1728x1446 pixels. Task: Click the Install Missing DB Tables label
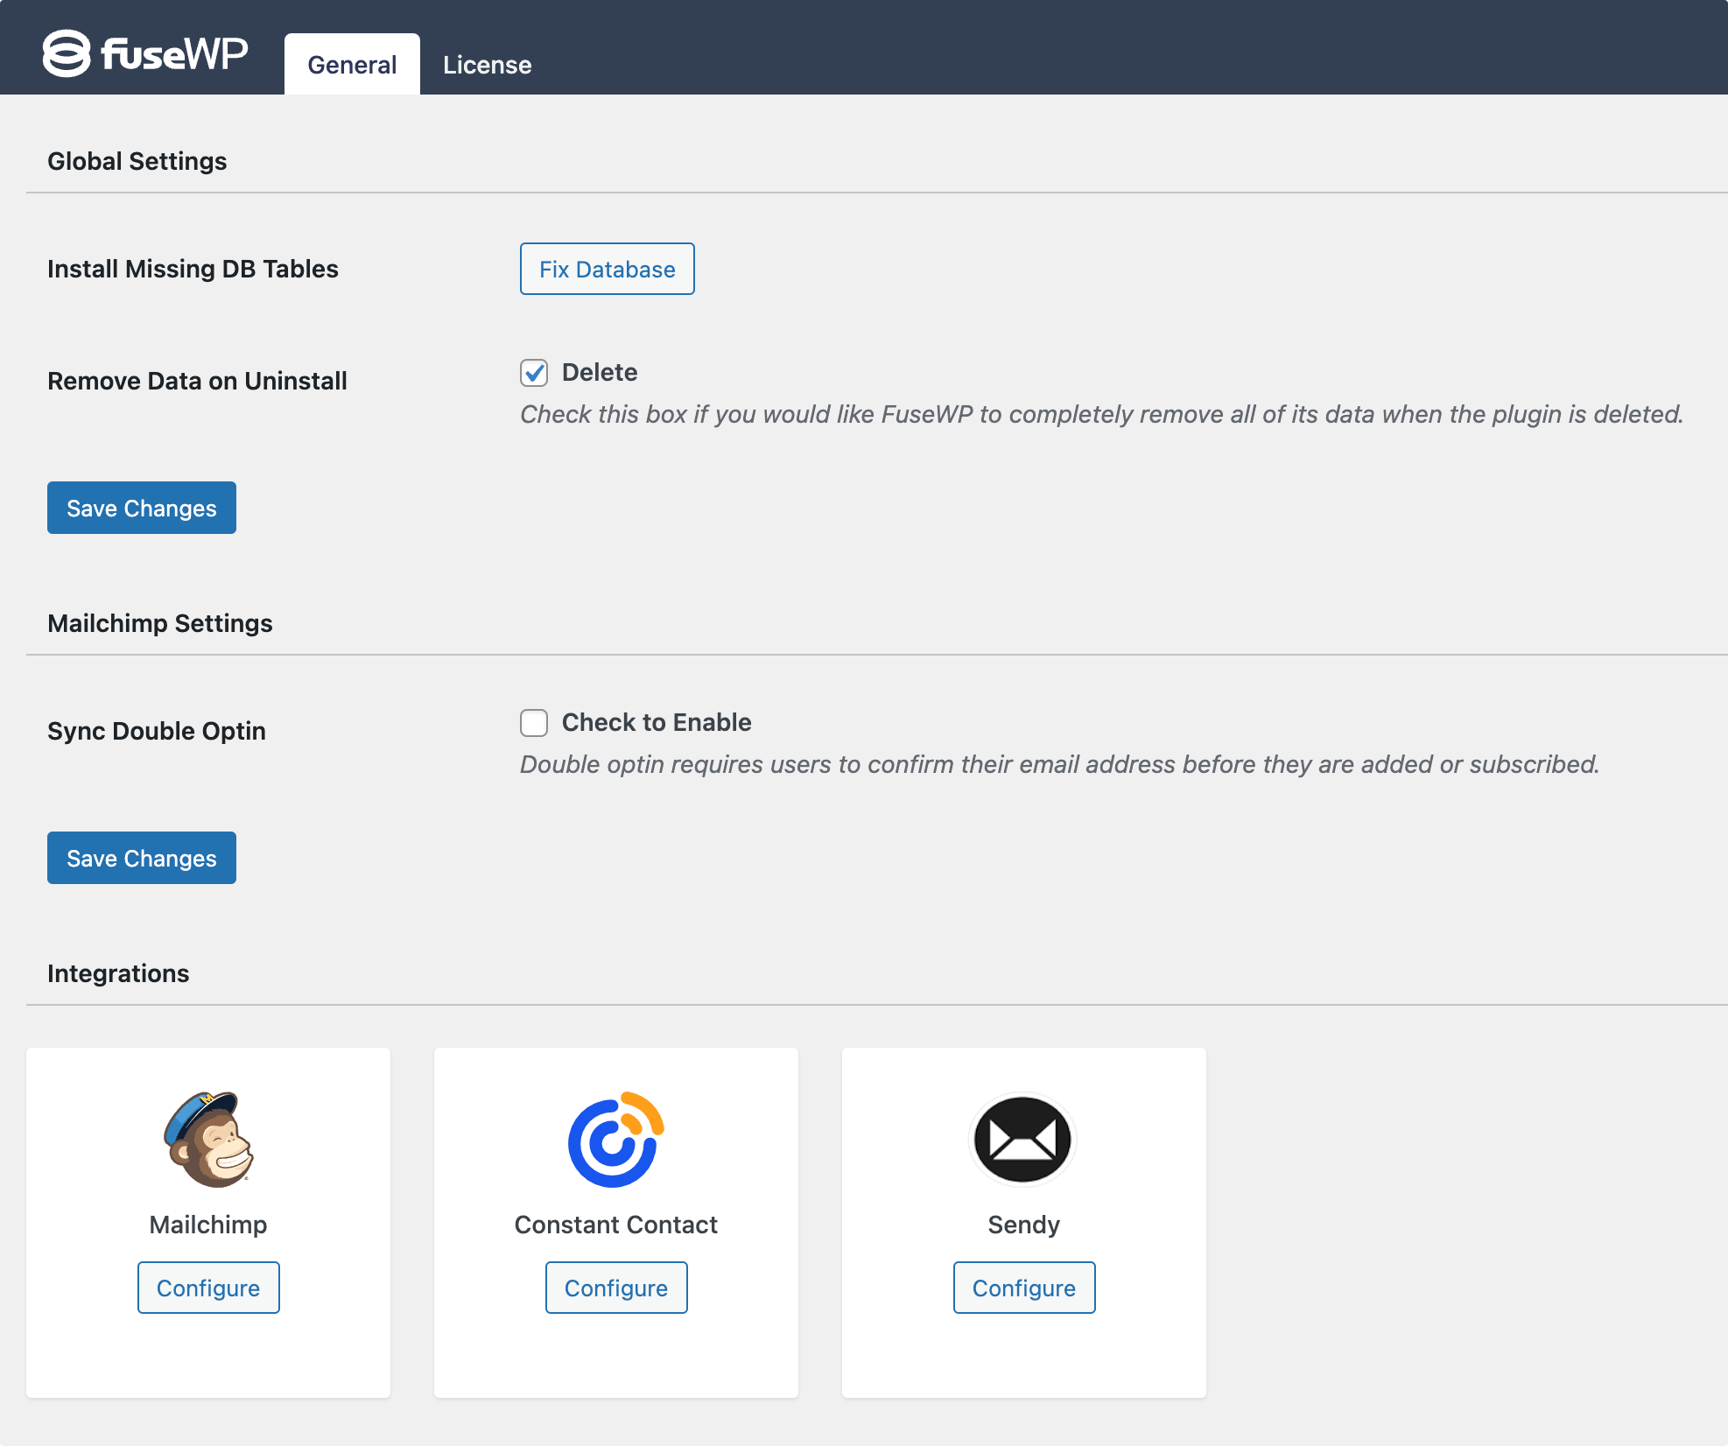pyautogui.click(x=193, y=269)
